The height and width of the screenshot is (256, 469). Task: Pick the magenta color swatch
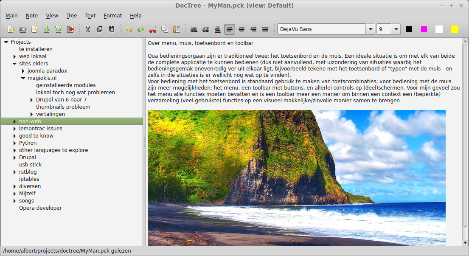(x=424, y=29)
